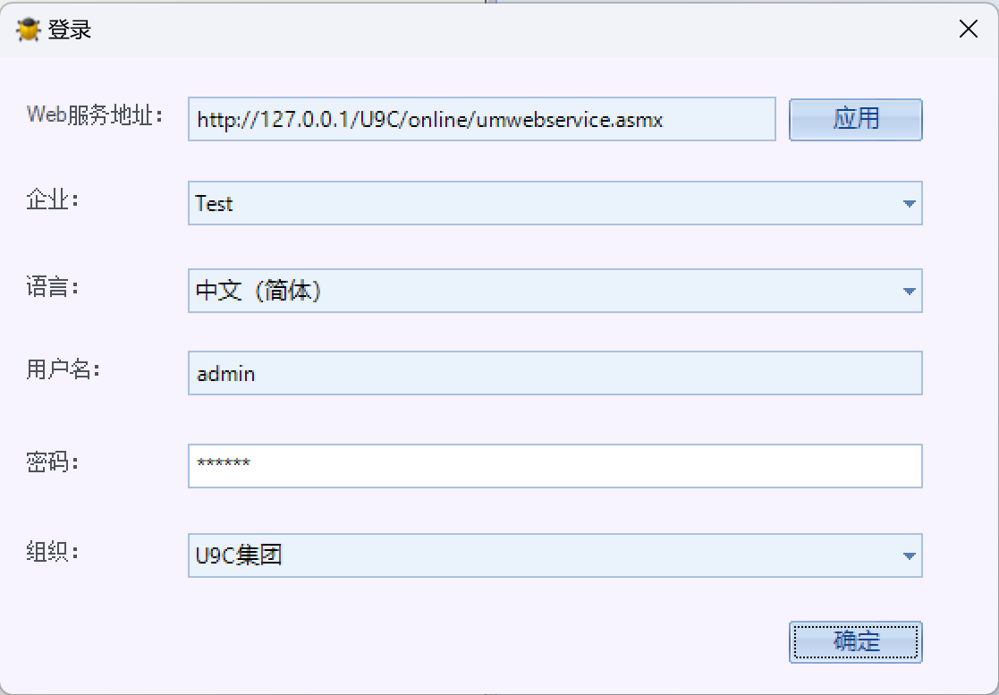Click the U9C集团 organization value text
Viewport: 999px width, 695px height.
coord(239,555)
